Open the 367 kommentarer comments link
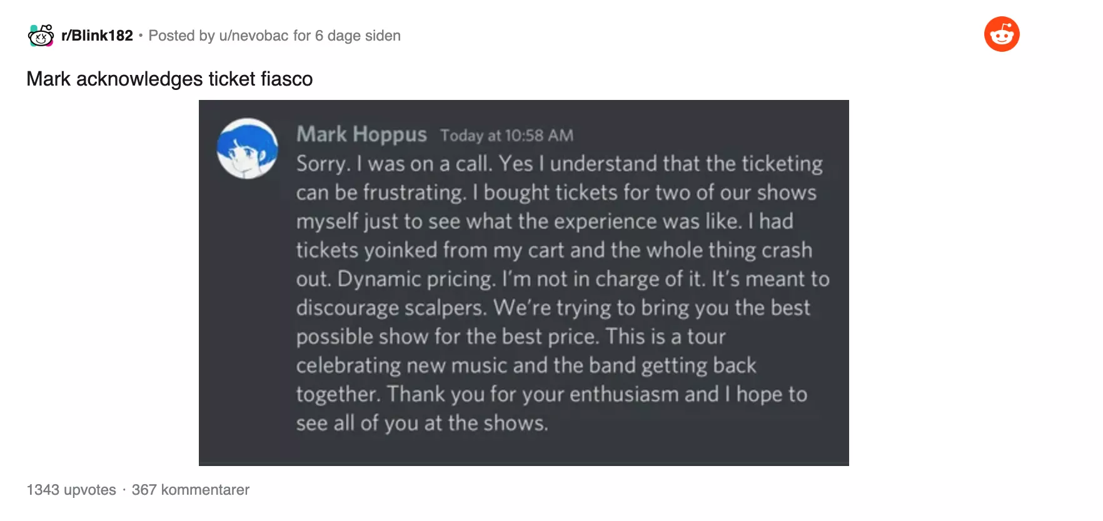Image resolution: width=1103 pixels, height=521 pixels. click(191, 490)
